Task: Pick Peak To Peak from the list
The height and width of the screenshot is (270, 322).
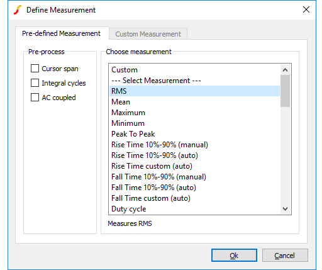Action: 194,134
